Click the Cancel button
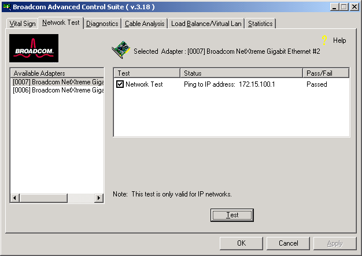The image size is (362, 256). coord(288,243)
